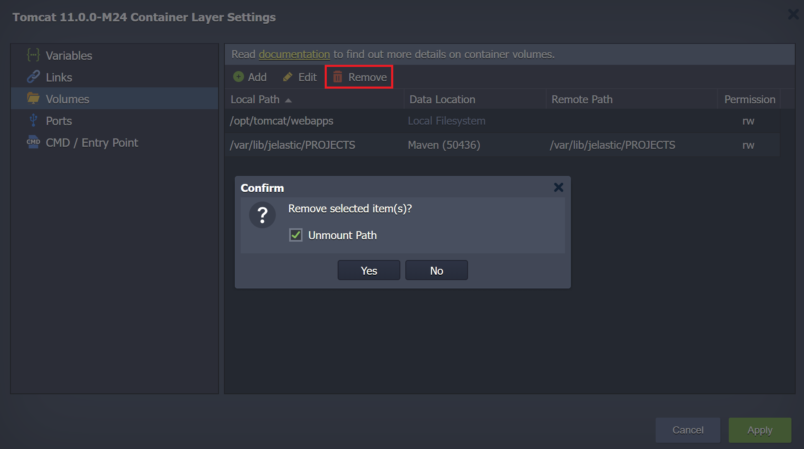Open CMD / Entry Point section
Image resolution: width=804 pixels, height=449 pixels.
114,142
